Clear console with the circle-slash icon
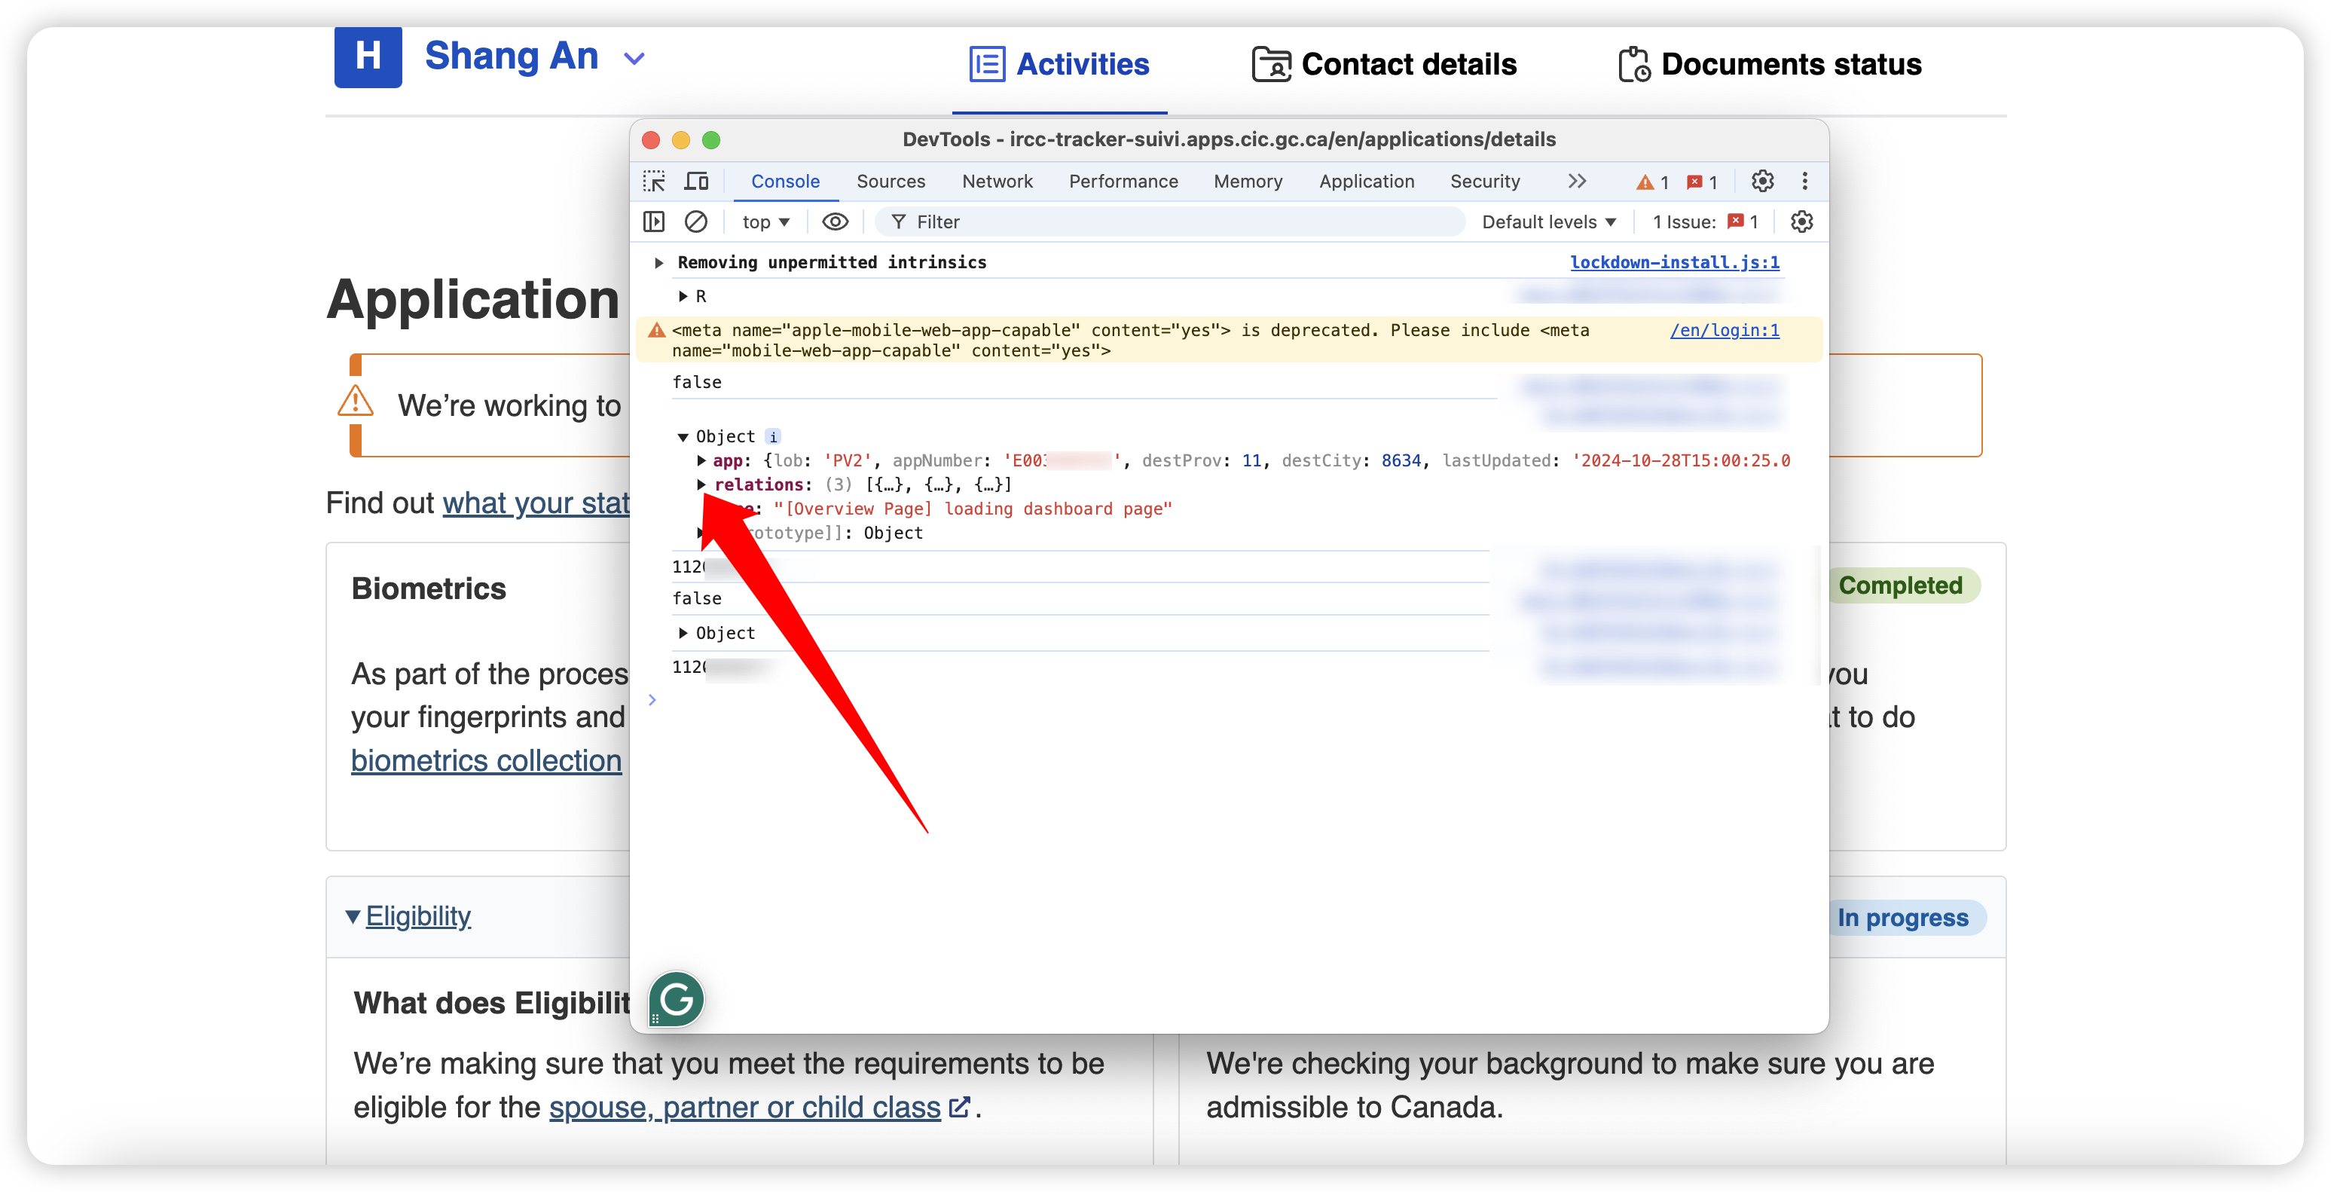 (696, 222)
